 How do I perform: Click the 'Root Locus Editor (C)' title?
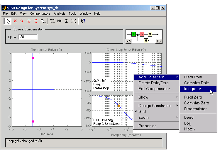[x=46, y=50]
